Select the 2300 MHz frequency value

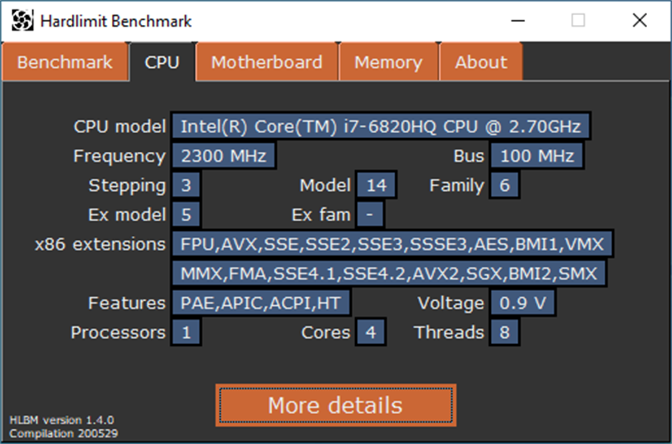[x=223, y=156]
